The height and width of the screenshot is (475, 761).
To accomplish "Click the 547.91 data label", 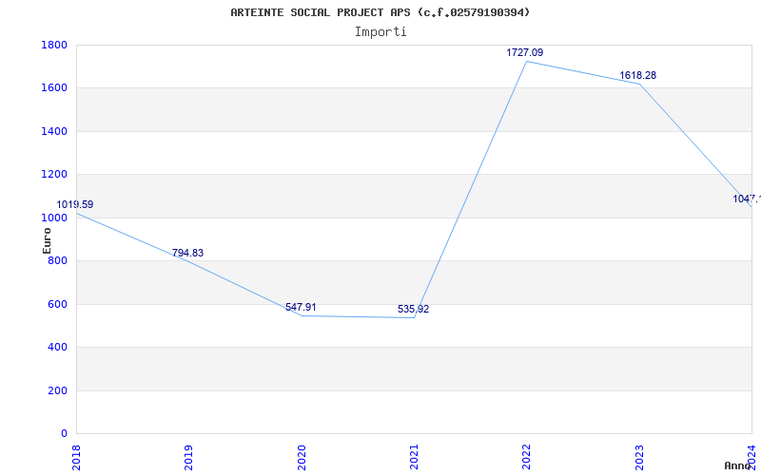I will [301, 307].
